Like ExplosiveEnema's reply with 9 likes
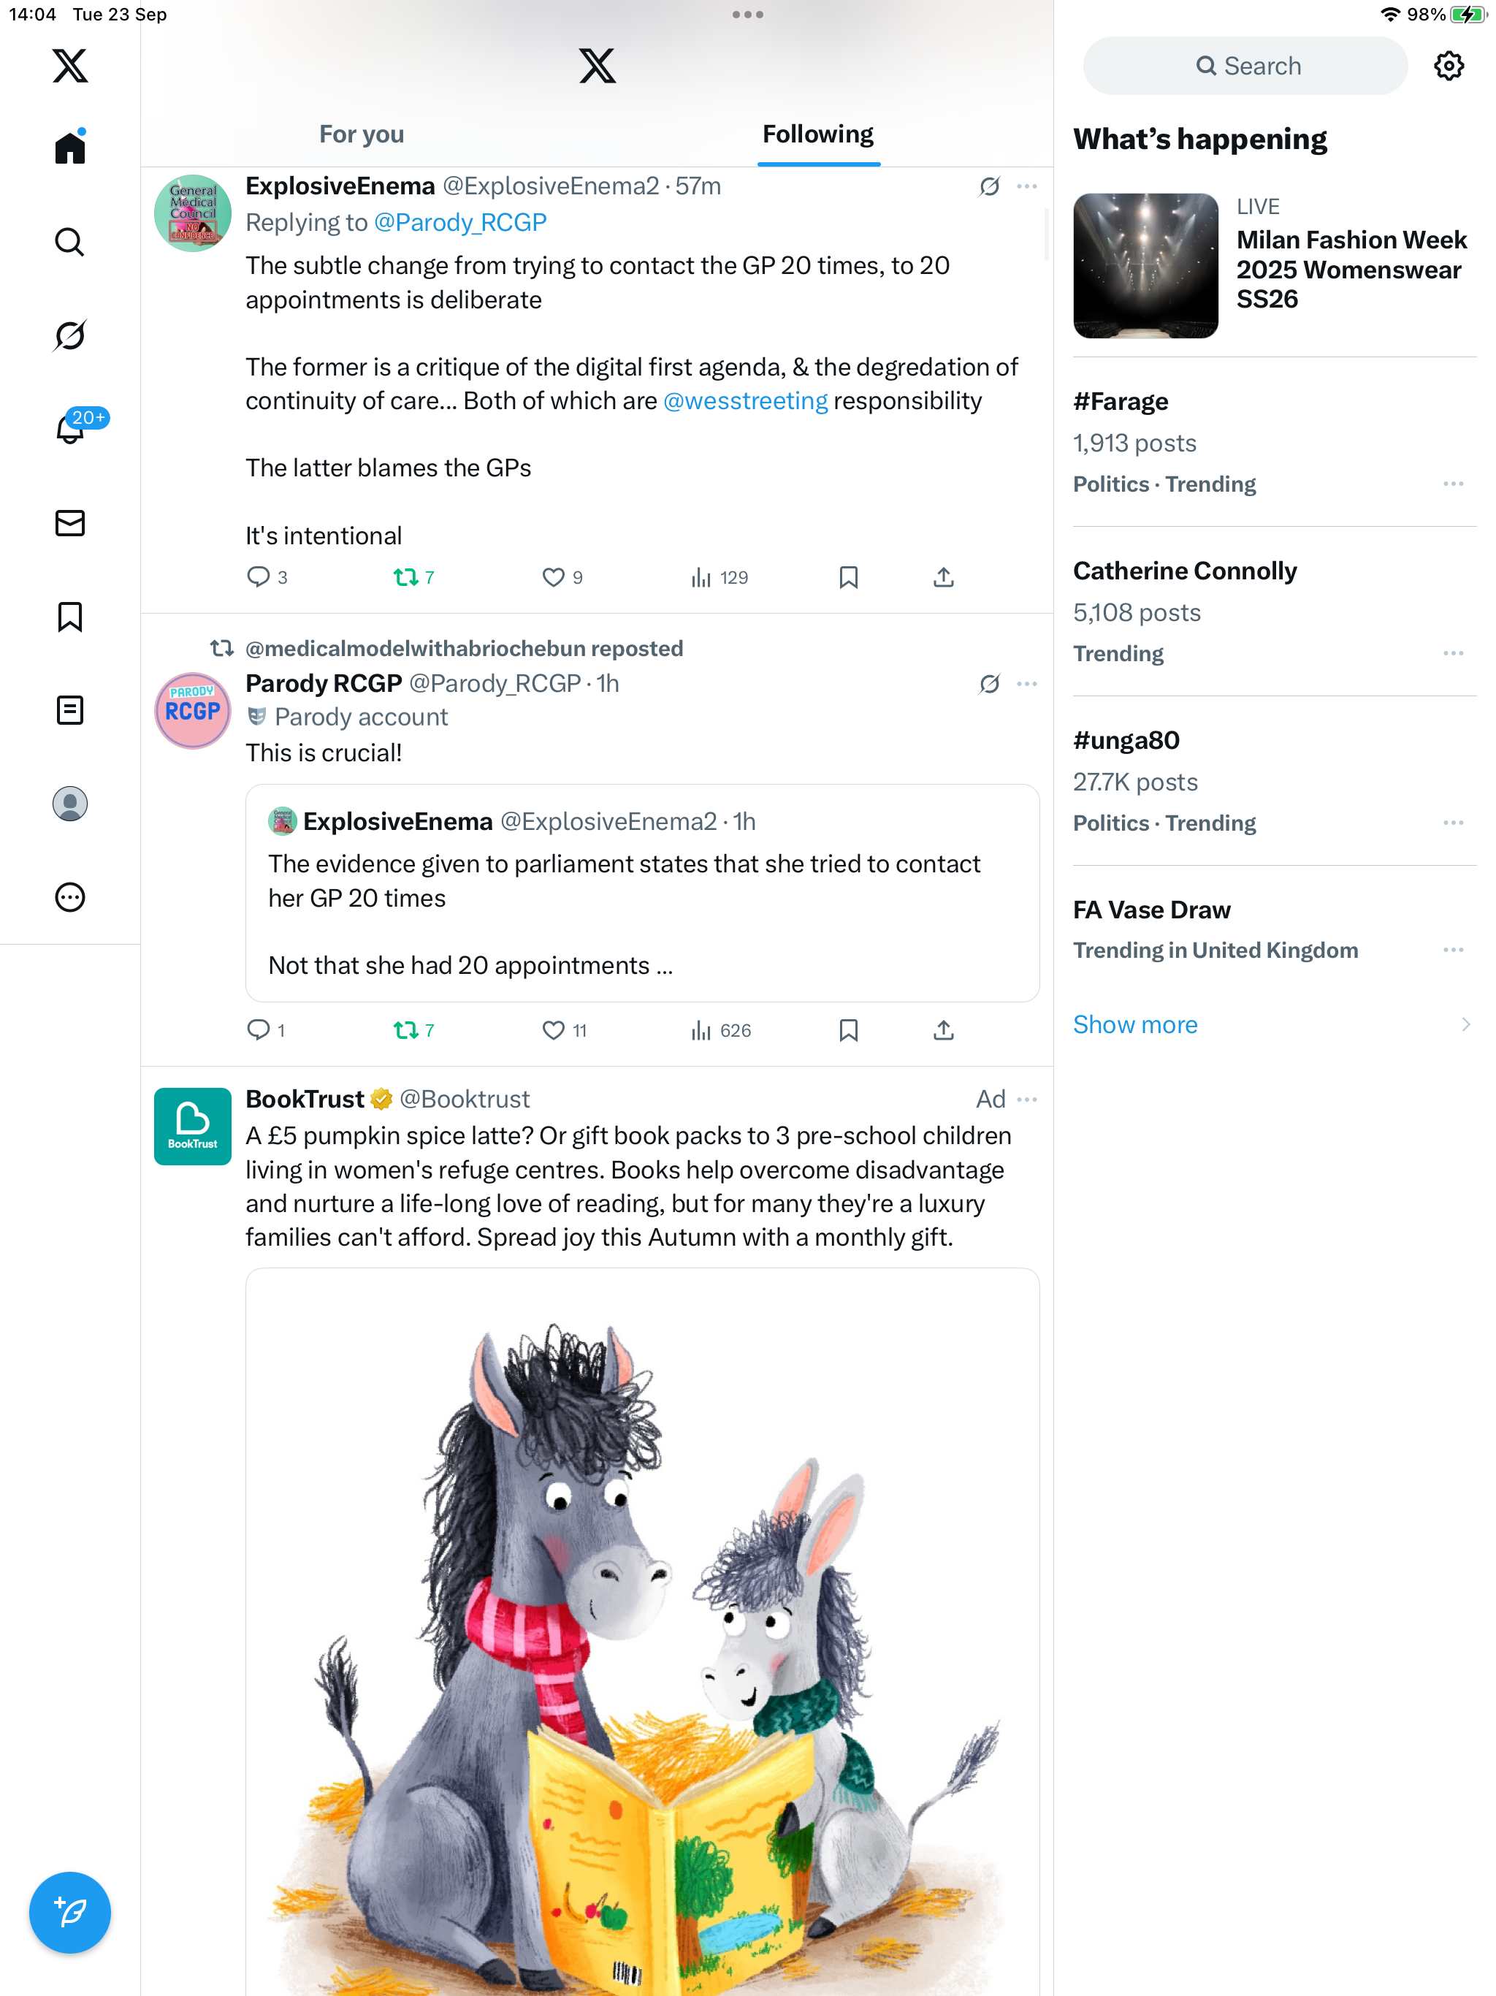1496x1996 pixels. 561,577
